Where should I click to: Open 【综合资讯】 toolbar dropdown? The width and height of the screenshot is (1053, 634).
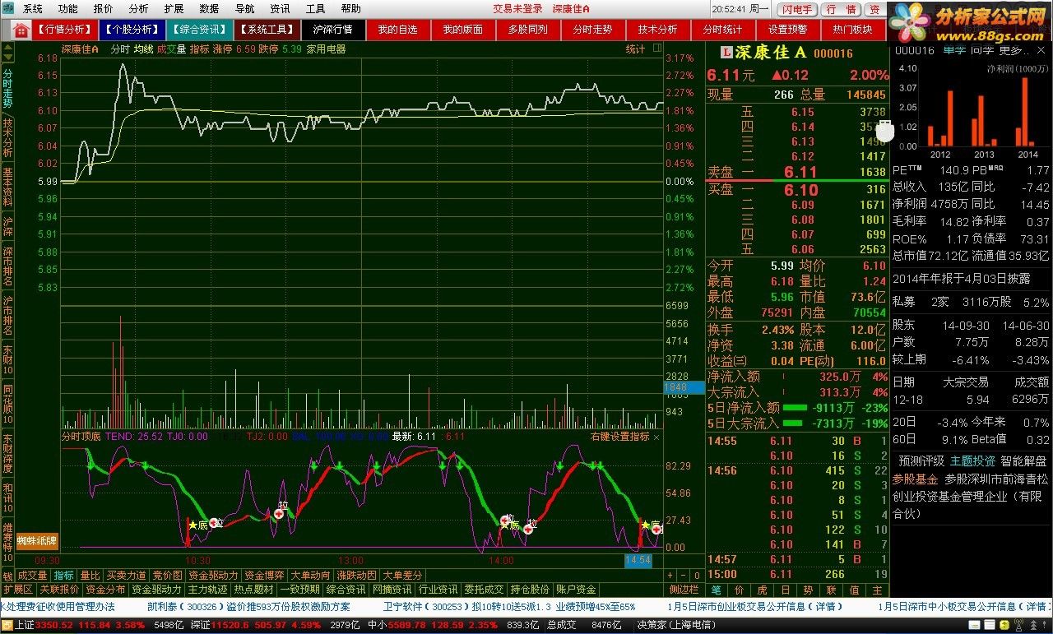[198, 30]
